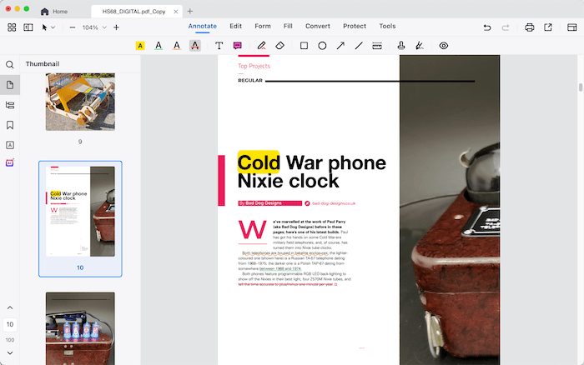This screenshot has height=365, width=584.
Task: Open the bookmarks panel
Action: click(x=10, y=125)
